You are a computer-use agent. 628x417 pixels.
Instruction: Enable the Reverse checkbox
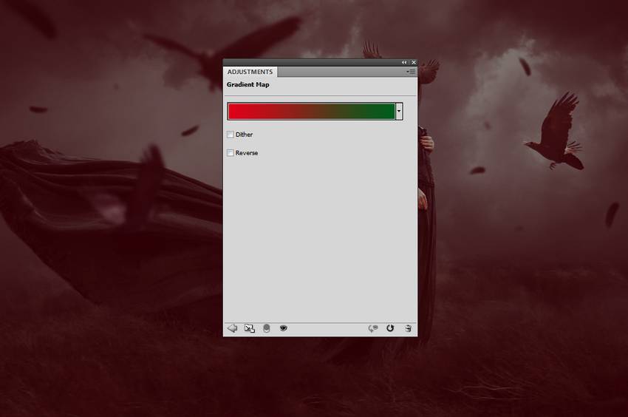point(231,153)
